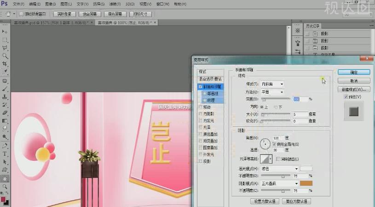Open the 样式 dropdown showing 内斜面
Screen dimensions: 375x207
pyautogui.click(x=272, y=84)
